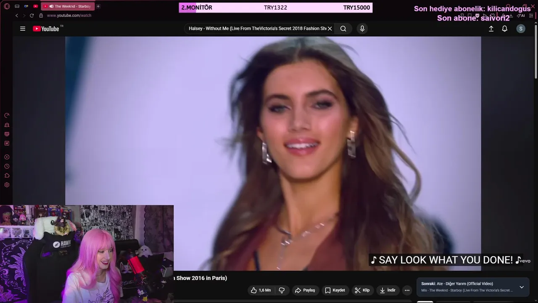Clear the search query with X
Screen dimensions: 538x303
coord(330,29)
